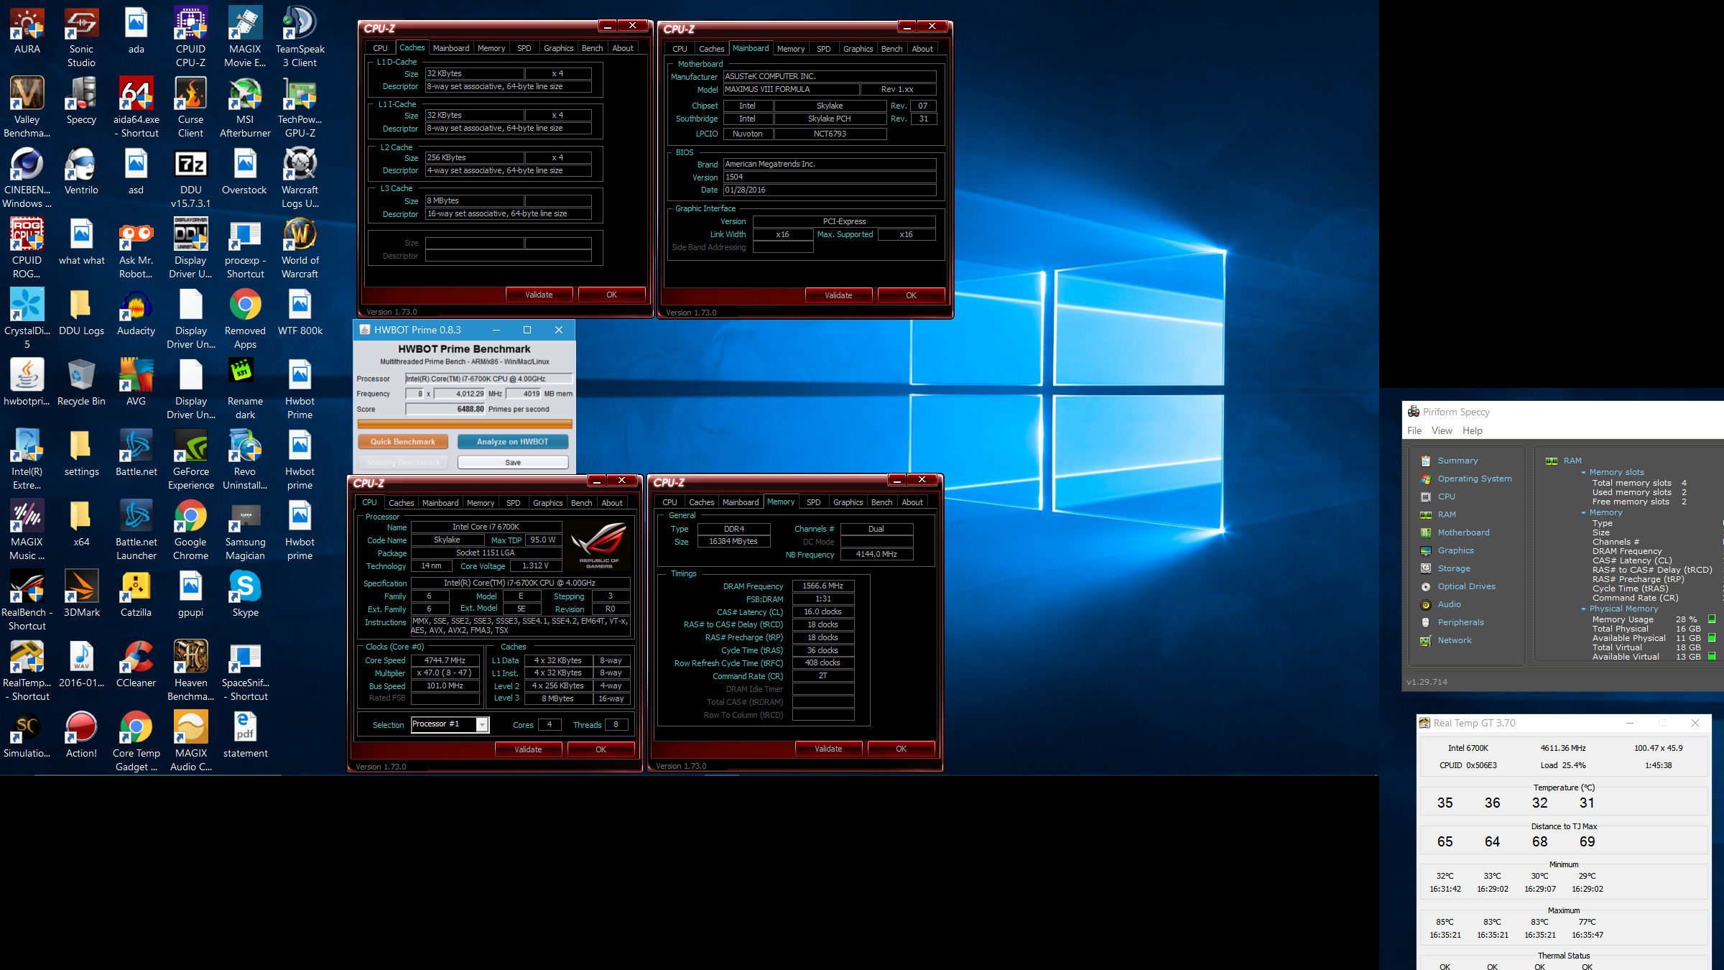Collapse Memory slots section in Speccy
This screenshot has height=970, width=1724.
tap(1583, 473)
